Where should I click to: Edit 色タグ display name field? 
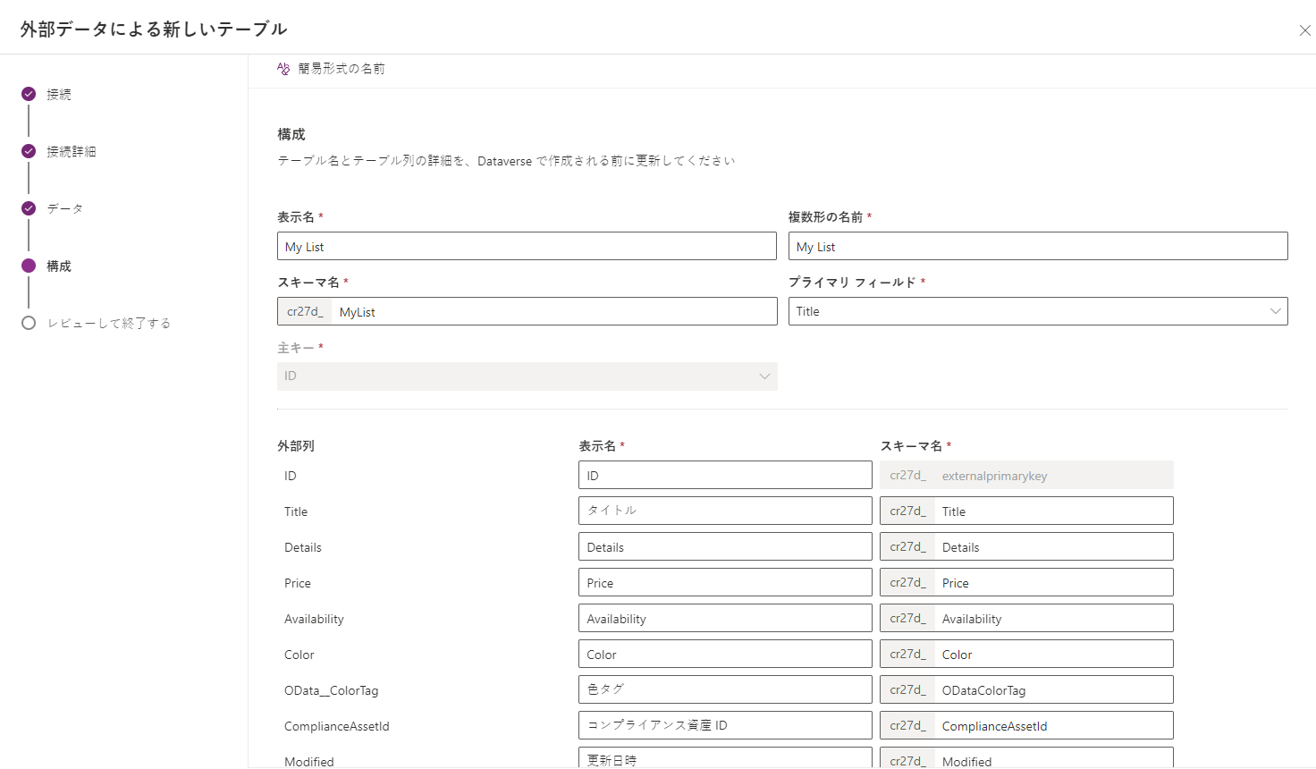725,689
